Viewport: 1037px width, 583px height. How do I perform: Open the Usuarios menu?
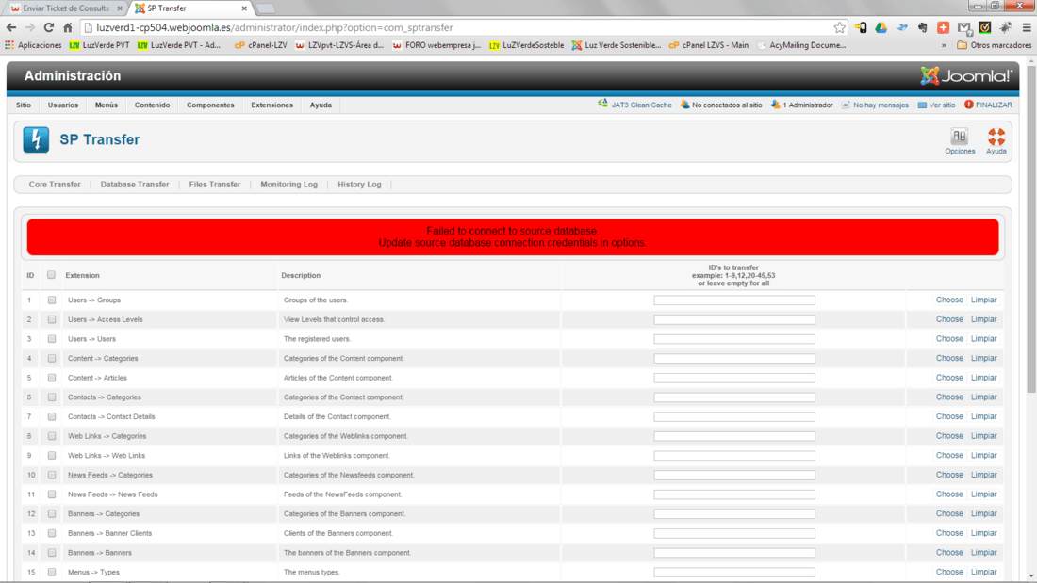(x=63, y=105)
